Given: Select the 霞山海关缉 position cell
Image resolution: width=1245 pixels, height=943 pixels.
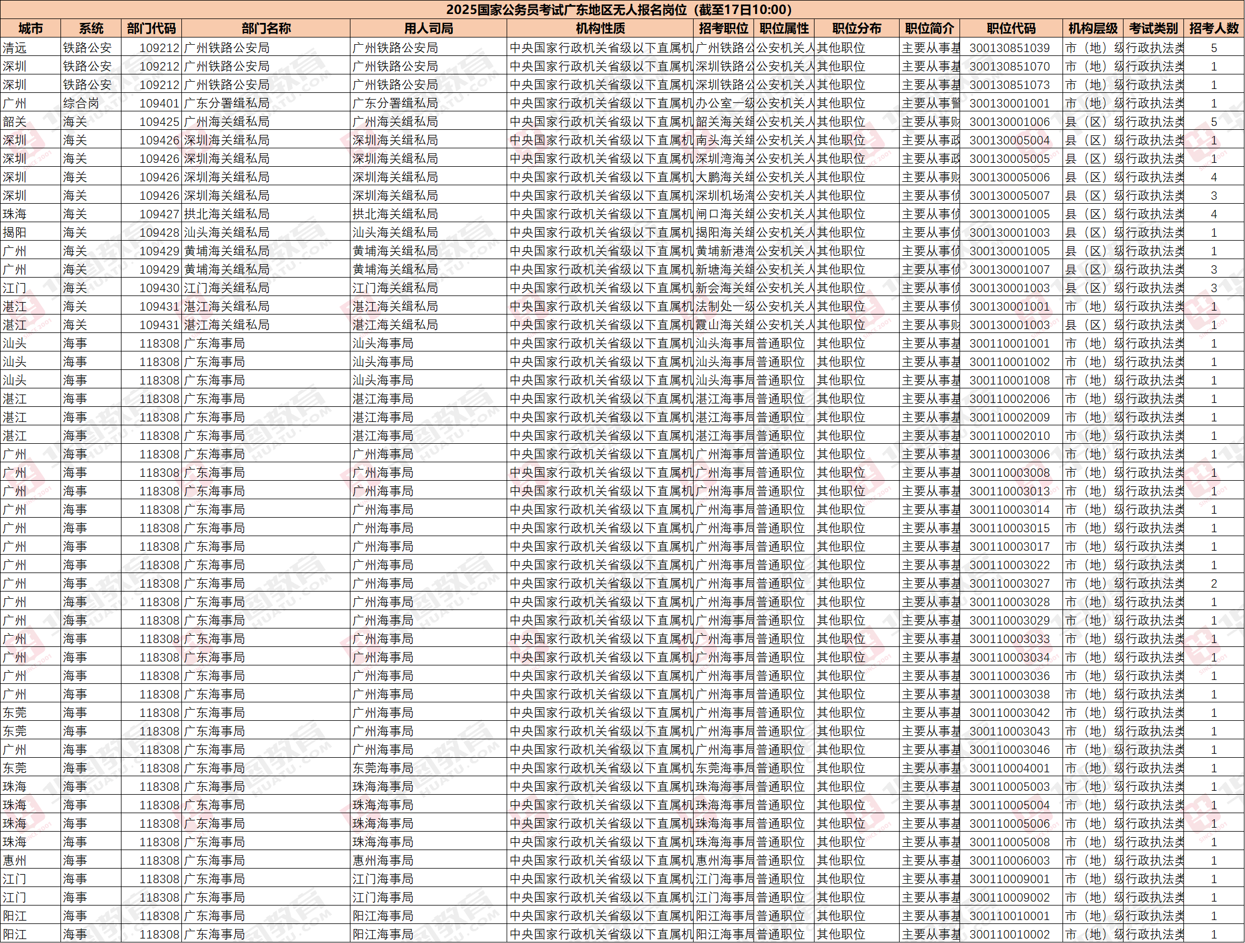Looking at the screenshot, I should 724,325.
